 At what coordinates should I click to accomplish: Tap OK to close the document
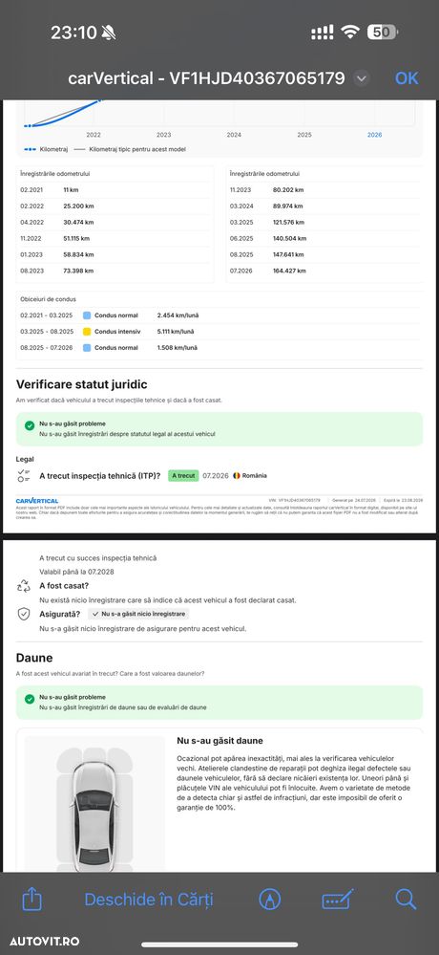point(407,78)
